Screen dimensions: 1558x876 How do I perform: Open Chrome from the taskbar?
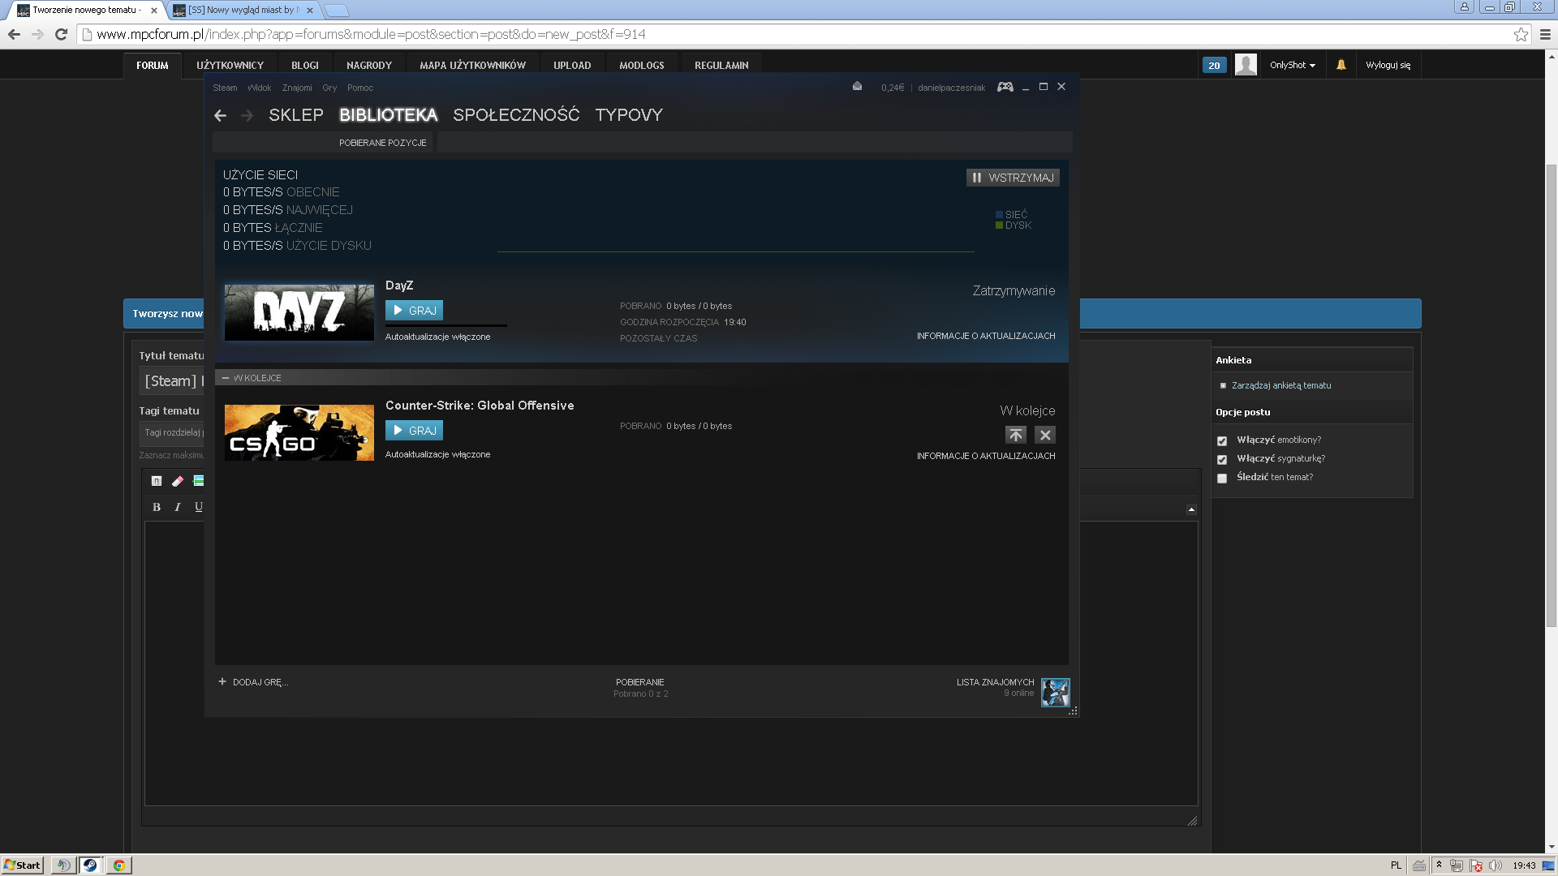pyautogui.click(x=118, y=865)
